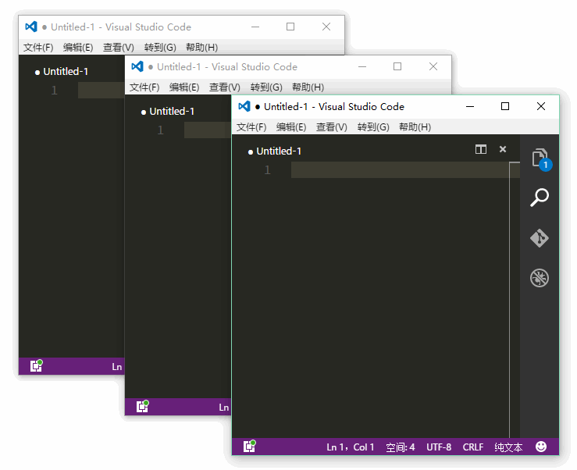Close the back VS Code window
This screenshot has height=470, width=577.
(x=326, y=27)
